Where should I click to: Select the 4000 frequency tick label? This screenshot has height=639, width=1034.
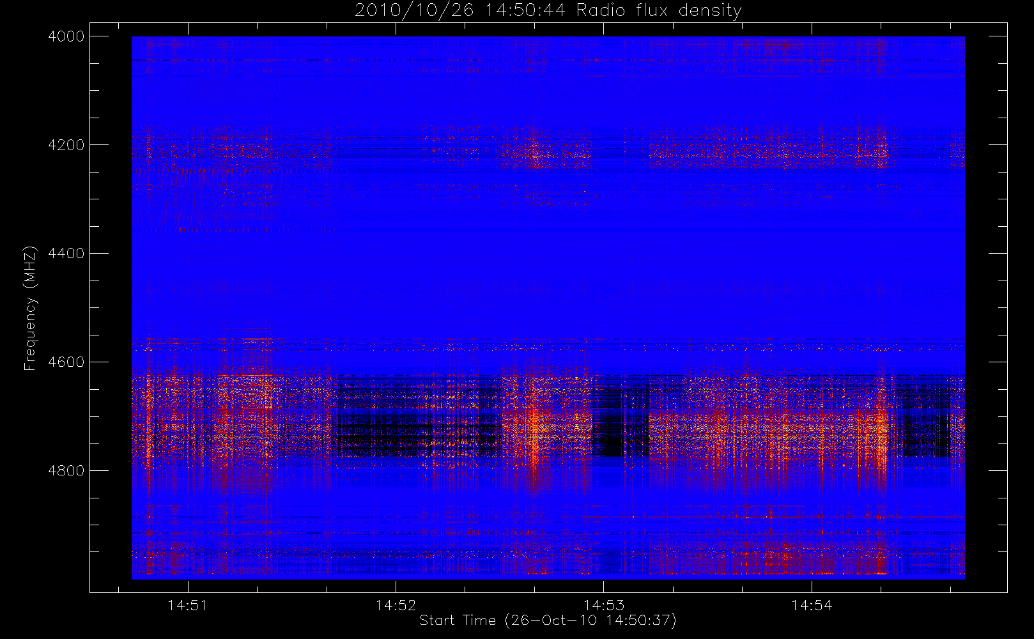[x=66, y=36]
